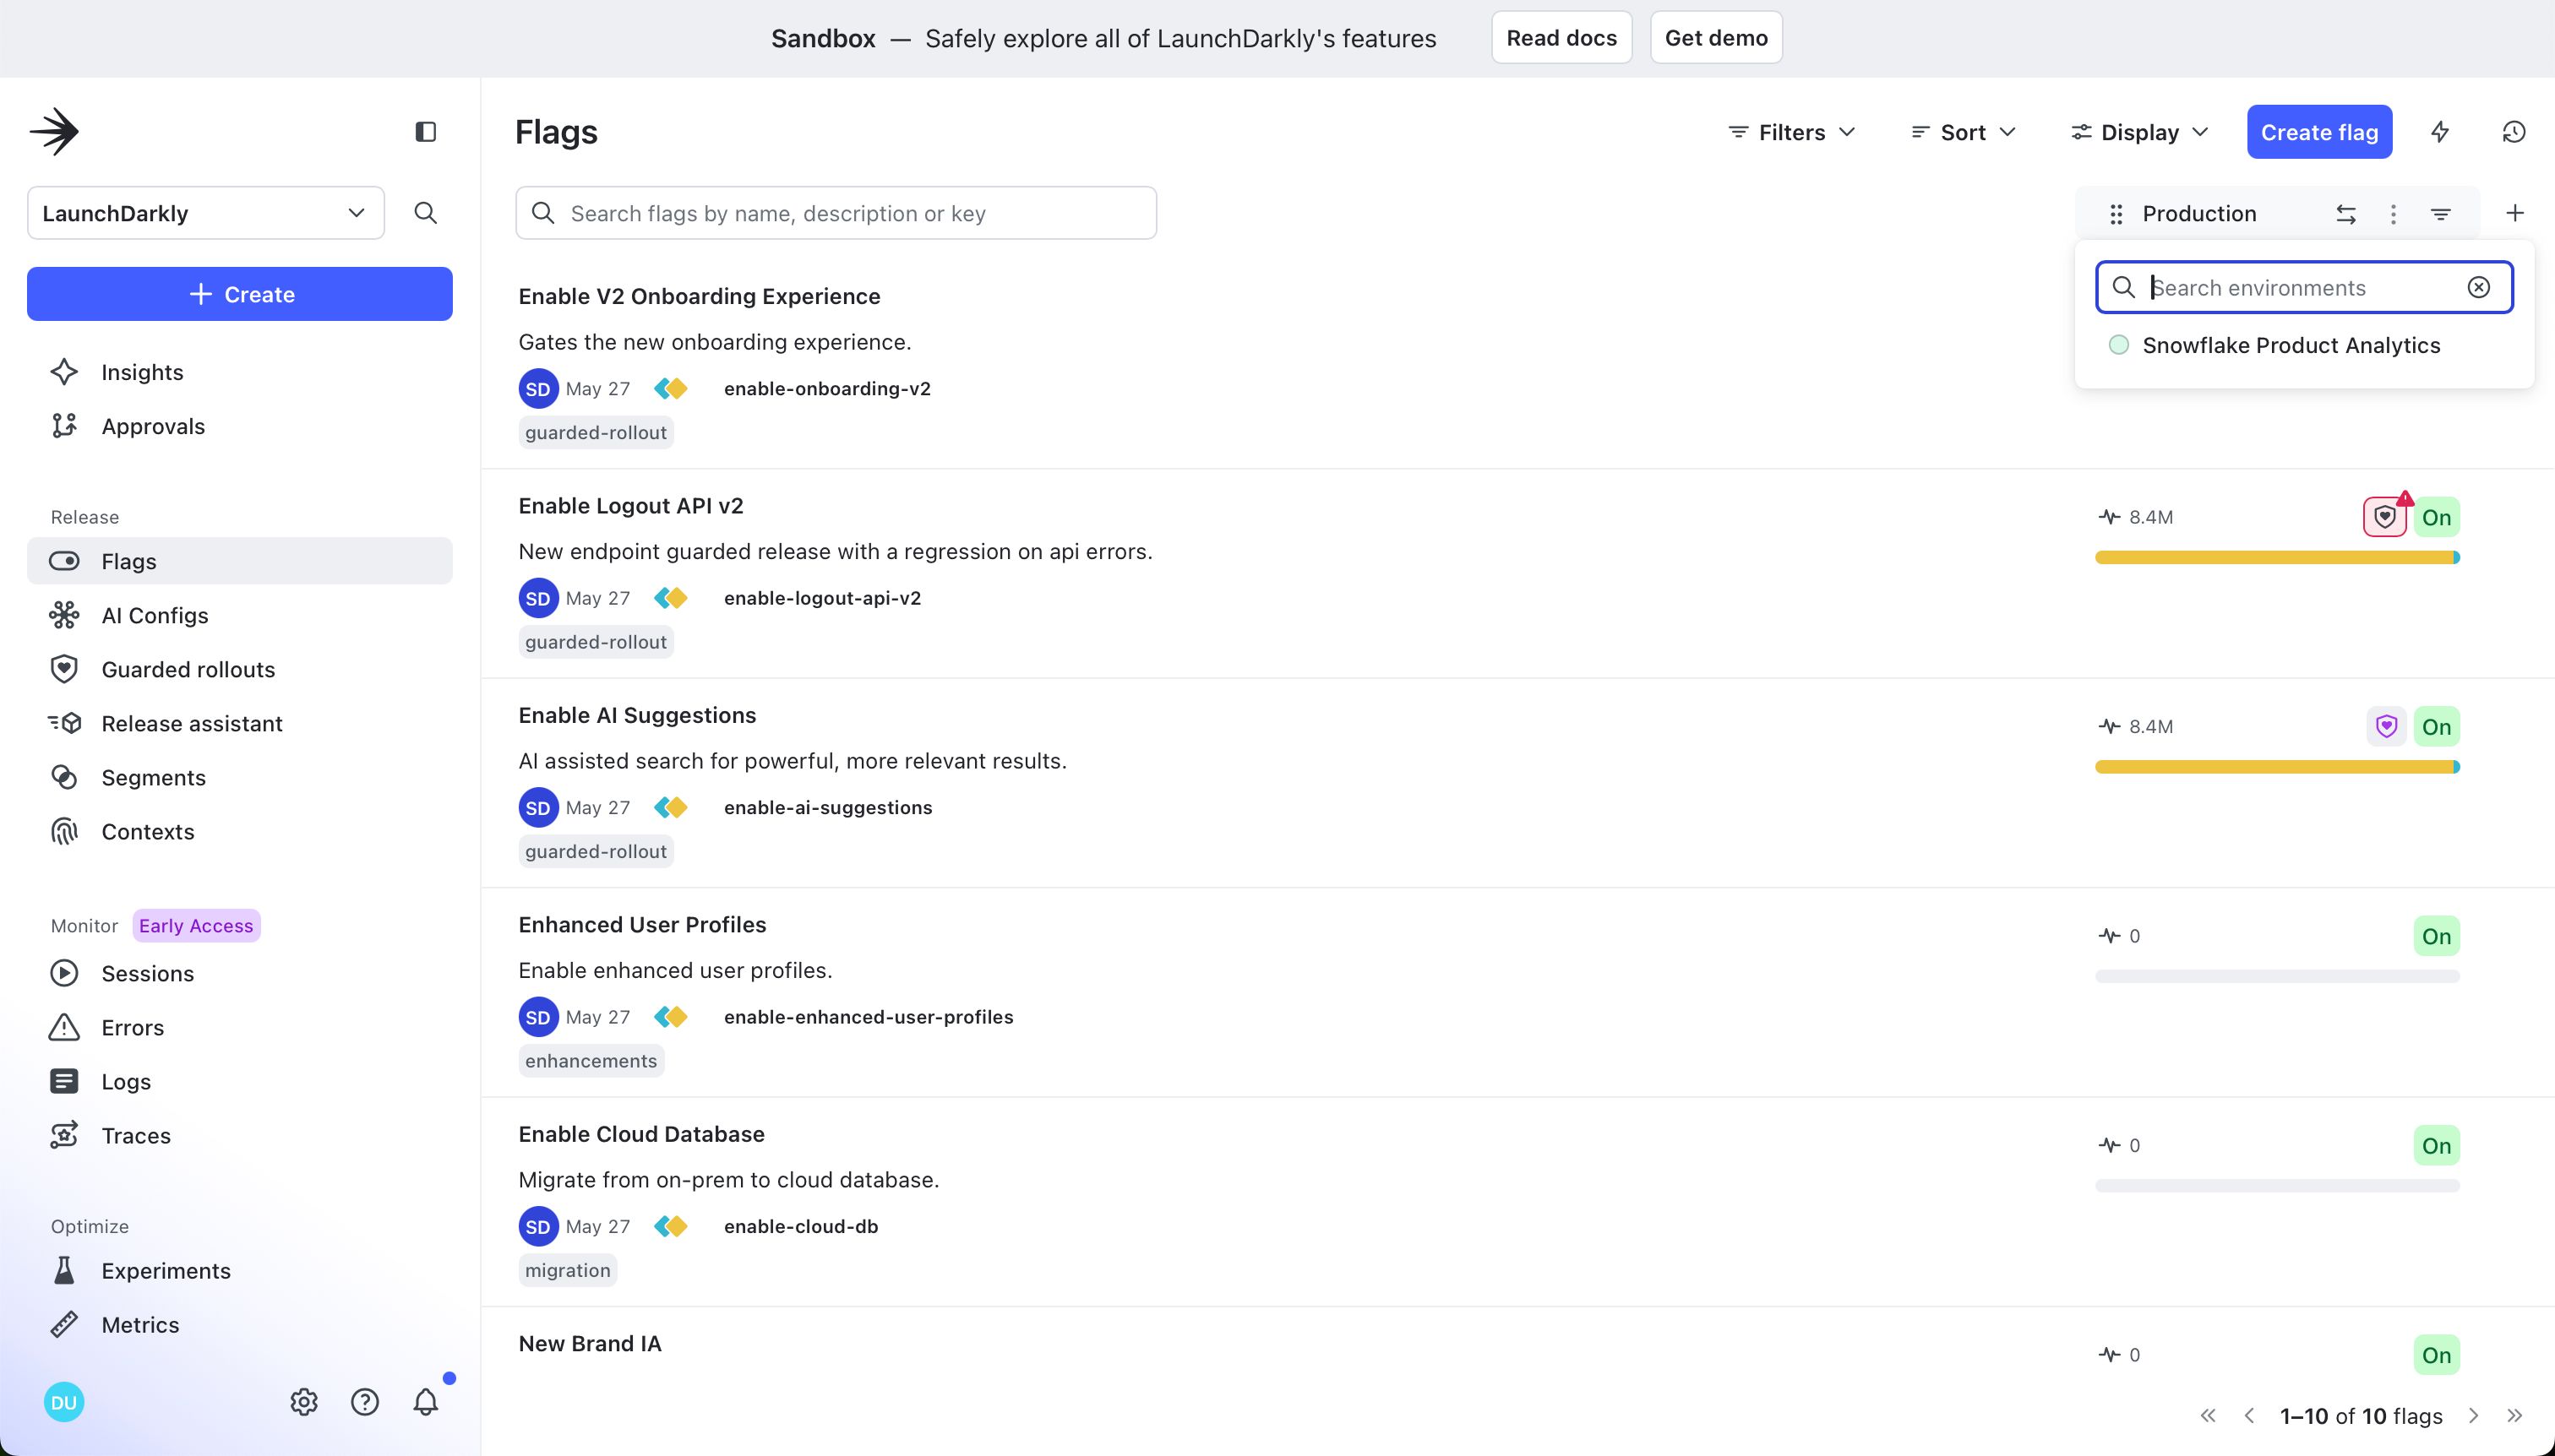Toggle the On switch for New Brand IA

tap(2437, 1355)
